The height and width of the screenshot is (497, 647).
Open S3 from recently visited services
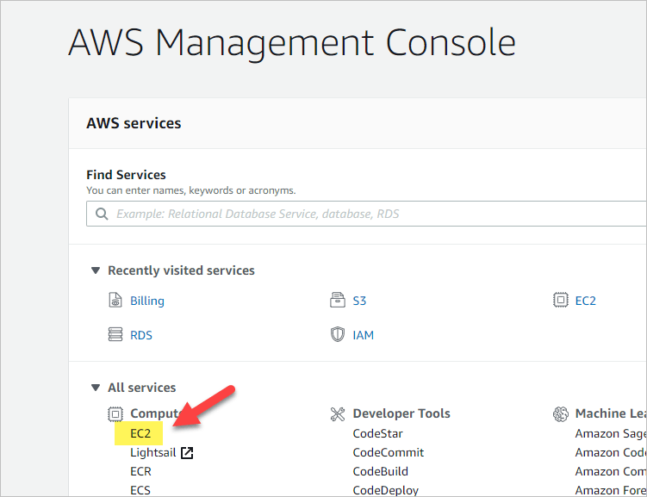point(359,301)
